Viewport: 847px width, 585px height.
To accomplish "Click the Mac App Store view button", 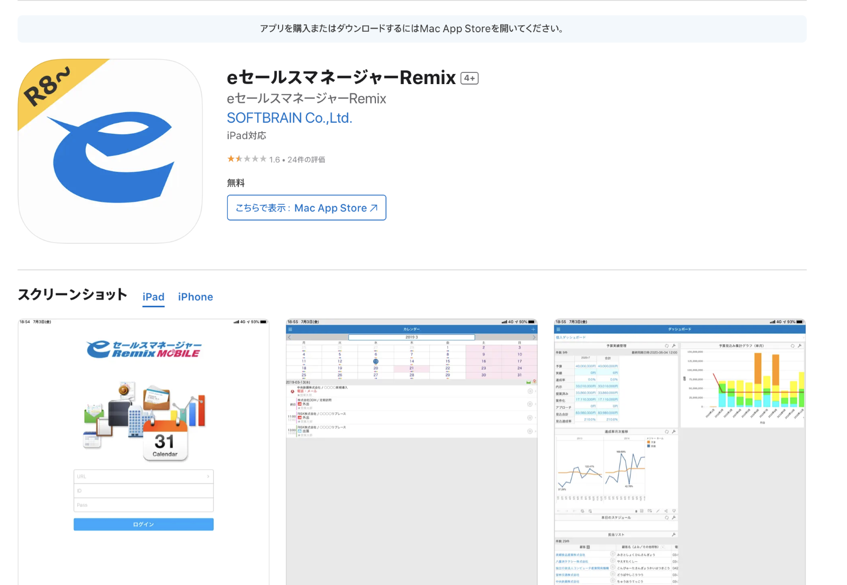I will tap(306, 207).
